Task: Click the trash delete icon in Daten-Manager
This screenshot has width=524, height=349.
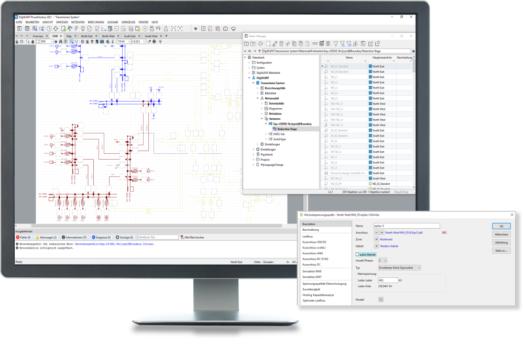Action: tap(281, 44)
